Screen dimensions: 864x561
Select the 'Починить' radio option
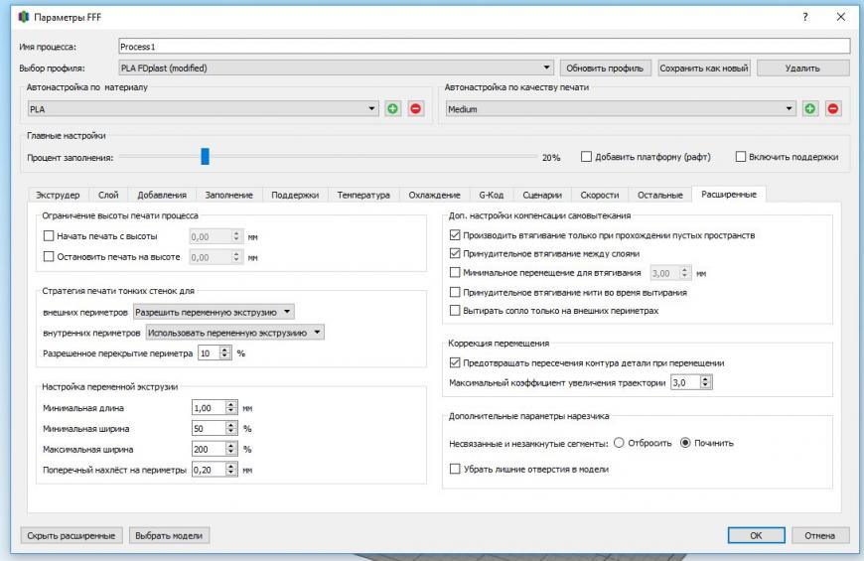click(685, 443)
